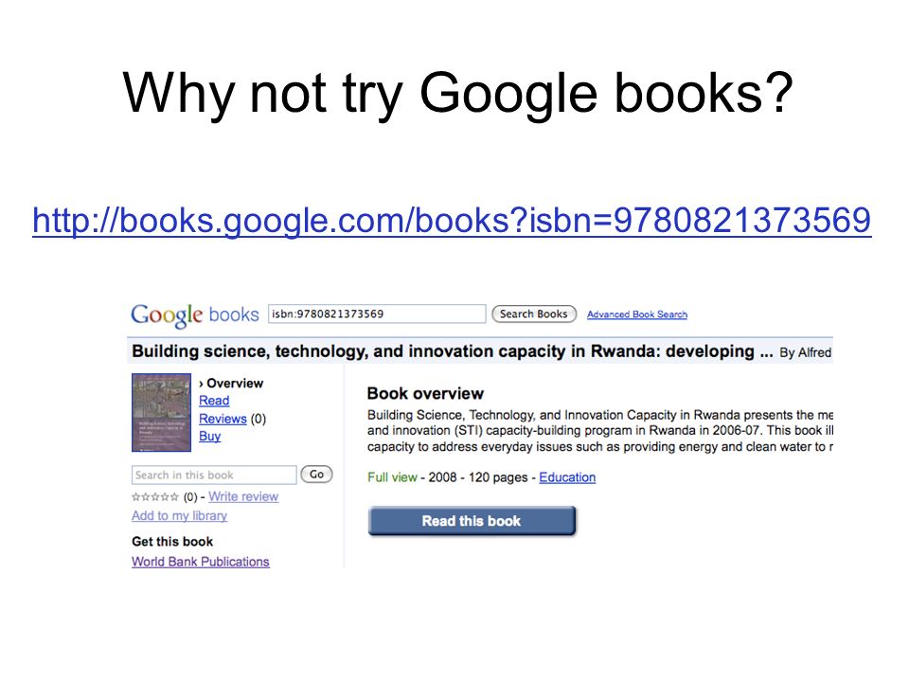Click the Buy link

(210, 436)
